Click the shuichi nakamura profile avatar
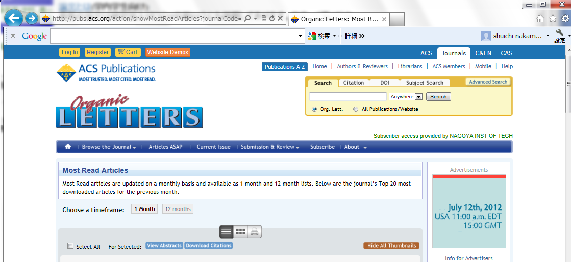 486,36
